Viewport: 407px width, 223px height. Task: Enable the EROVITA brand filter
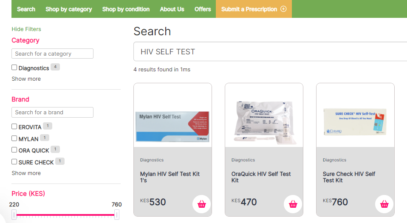(14, 127)
